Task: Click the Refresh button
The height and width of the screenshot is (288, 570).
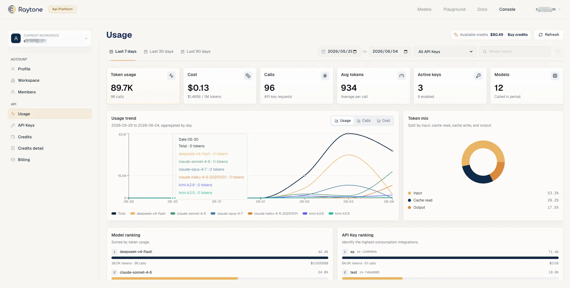Action: click(x=549, y=35)
